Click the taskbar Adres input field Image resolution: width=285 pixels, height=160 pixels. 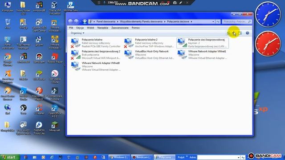pyautogui.click(x=217, y=157)
